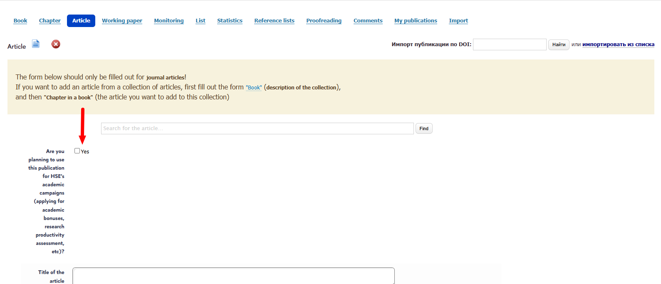
Task: Navigate to Proofreading tab
Action: point(324,21)
